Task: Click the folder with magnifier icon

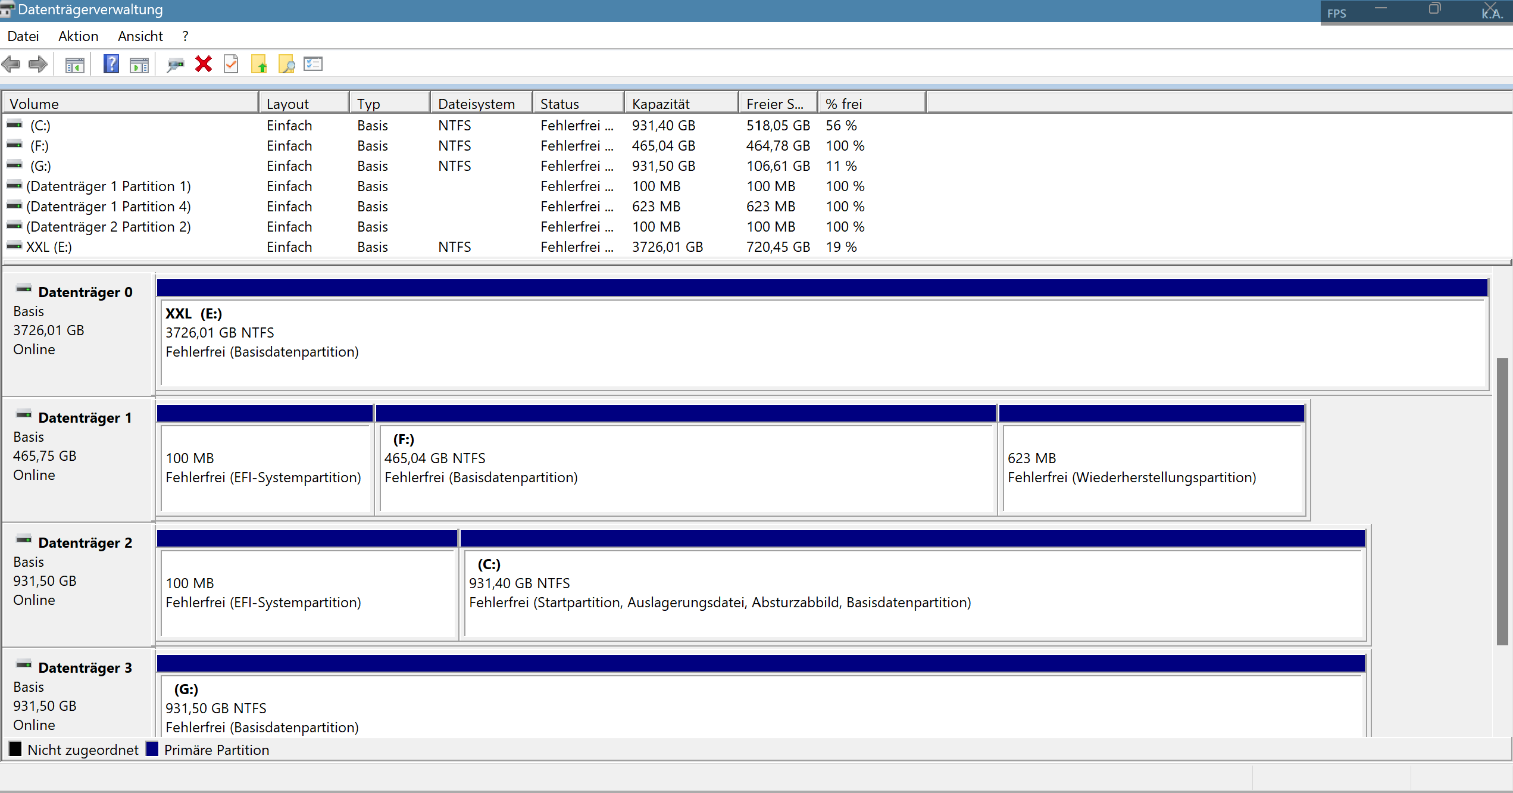Action: 286,64
